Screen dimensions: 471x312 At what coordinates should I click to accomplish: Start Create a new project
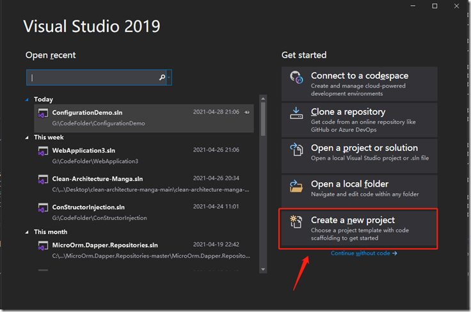pyautogui.click(x=358, y=229)
